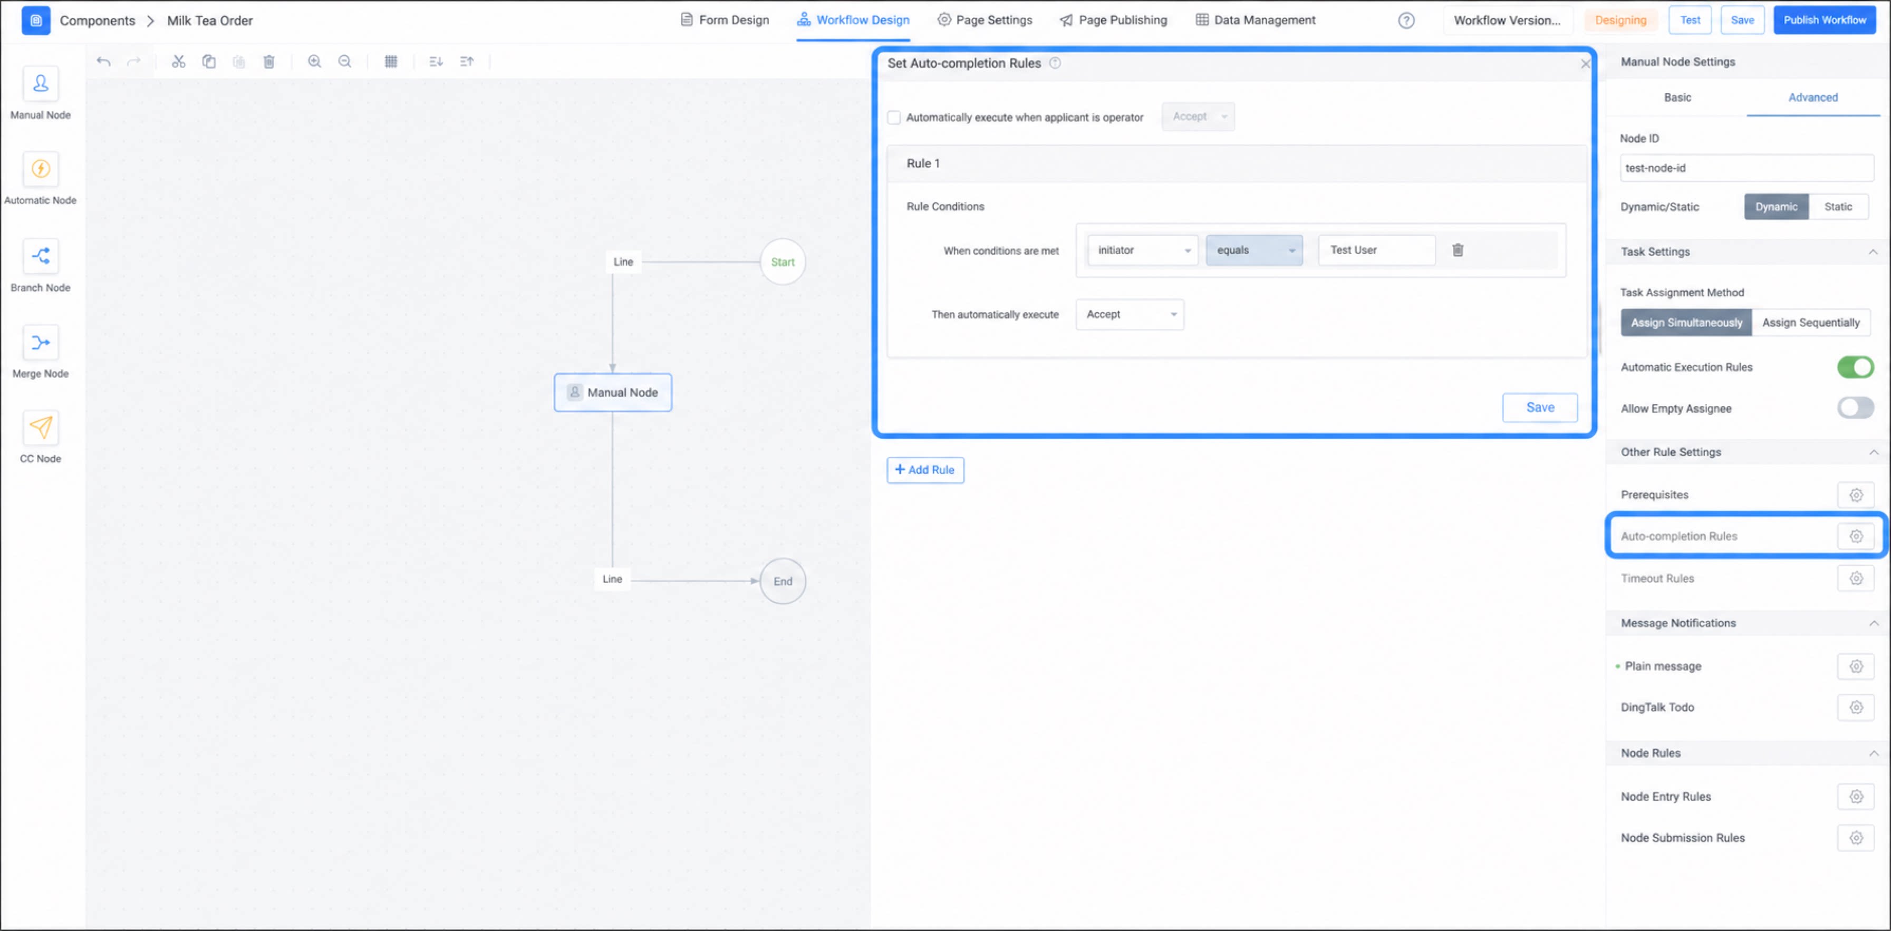Pick the Automatic Node lightning icon

click(41, 169)
